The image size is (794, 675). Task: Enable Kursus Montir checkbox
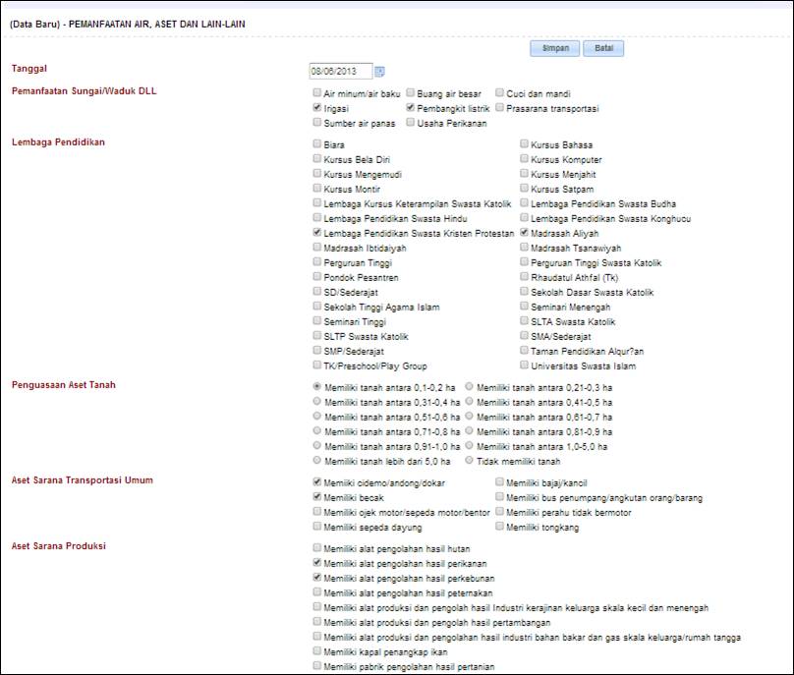pyautogui.click(x=317, y=188)
